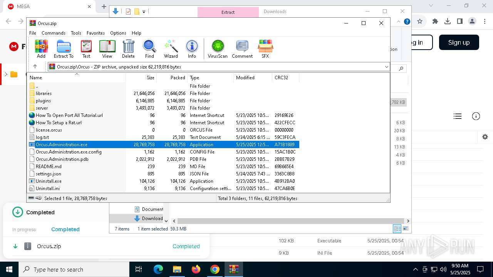The height and width of the screenshot is (277, 493).
Task: Click Orcus.zip in completed transfers
Action: tap(49, 246)
